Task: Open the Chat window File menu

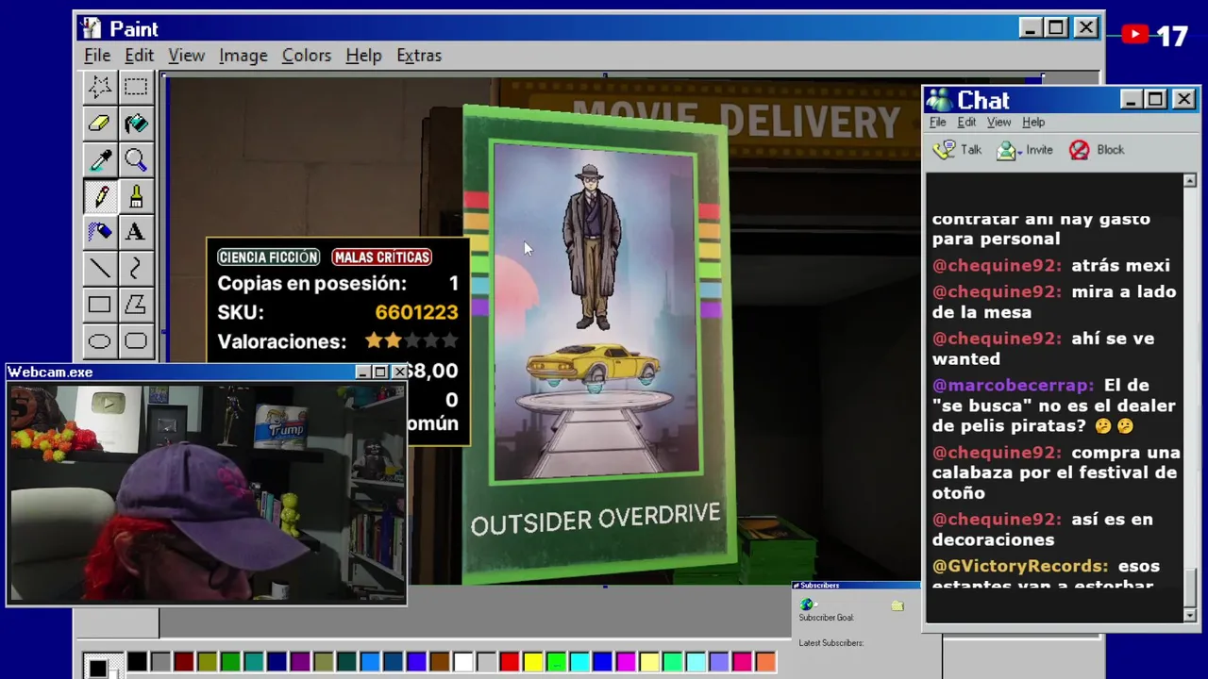Action: click(937, 122)
